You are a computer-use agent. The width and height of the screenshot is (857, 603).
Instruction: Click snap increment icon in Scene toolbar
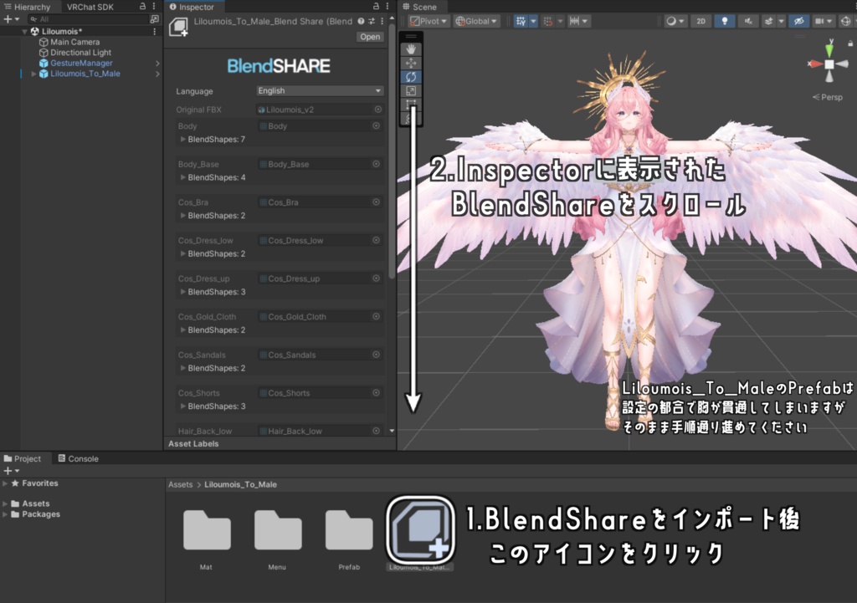(547, 21)
